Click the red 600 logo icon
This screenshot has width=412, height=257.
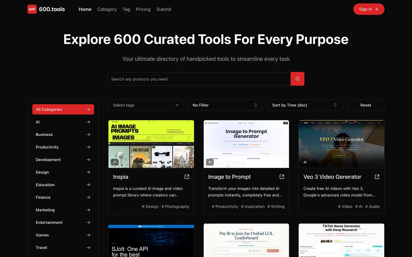point(32,9)
